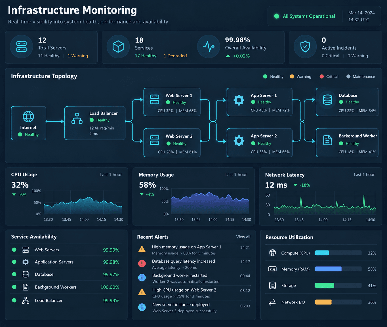Screen dimensions: 387x327
Task: Click the Network Latency line chart
Action: tap(325, 203)
